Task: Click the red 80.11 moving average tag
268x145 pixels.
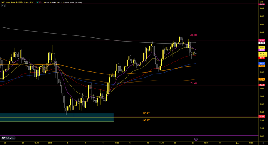Action: (x=262, y=58)
